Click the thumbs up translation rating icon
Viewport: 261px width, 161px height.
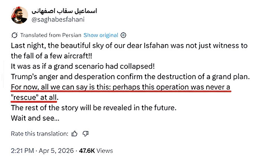click(x=75, y=134)
